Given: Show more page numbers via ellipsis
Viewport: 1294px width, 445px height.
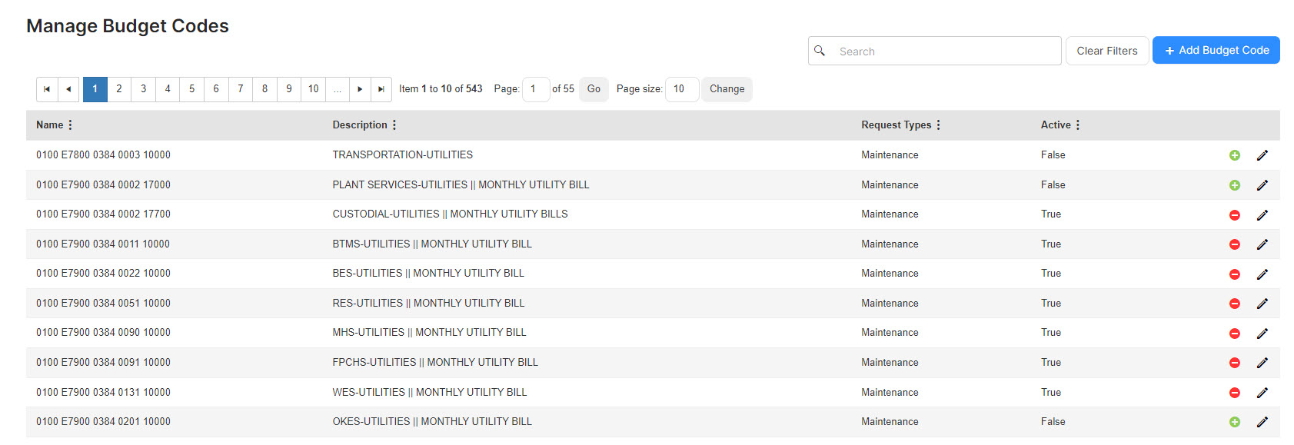Looking at the screenshot, I should [338, 89].
